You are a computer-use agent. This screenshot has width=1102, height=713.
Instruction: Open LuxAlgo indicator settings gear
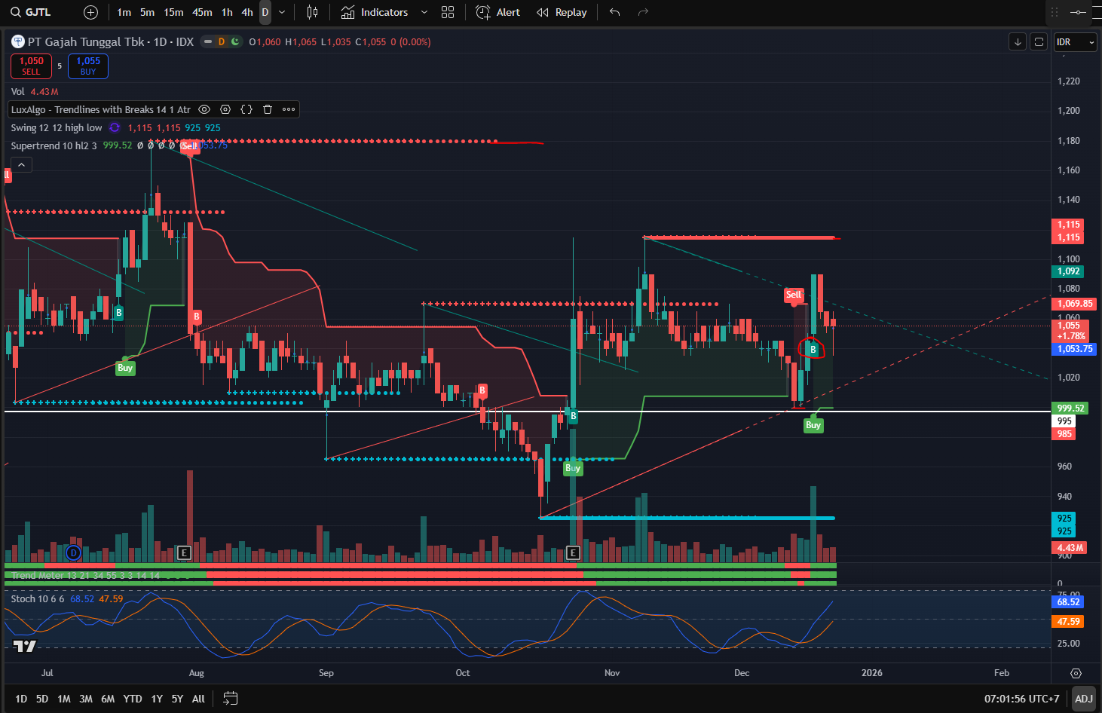click(225, 109)
